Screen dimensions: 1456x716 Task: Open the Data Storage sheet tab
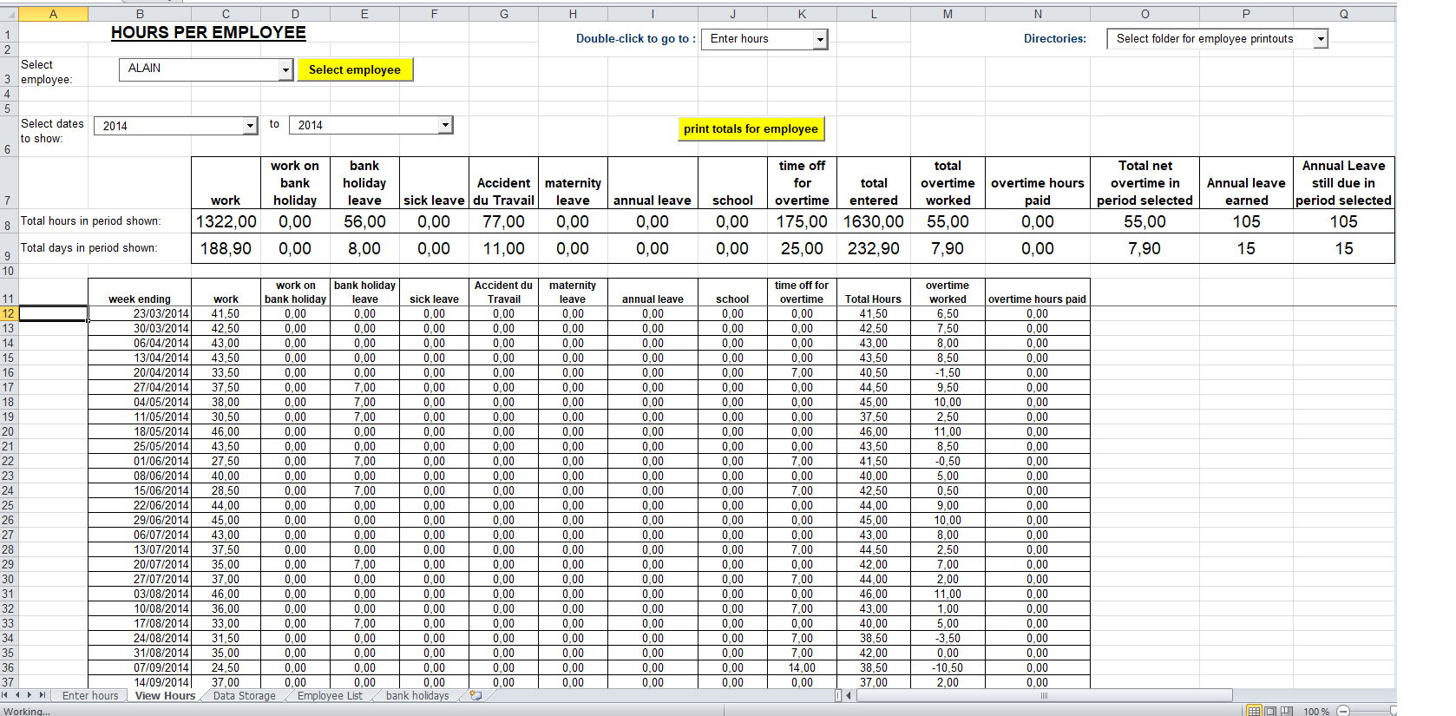pyautogui.click(x=244, y=695)
